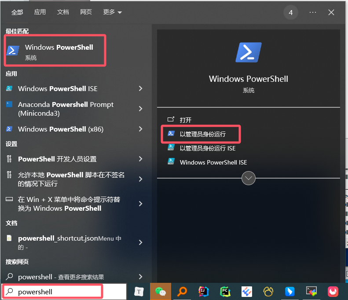This screenshot has height=300, width=348.
Task: Click 允许本地 PowerShell 脚本 settings icon
Action: point(9,175)
